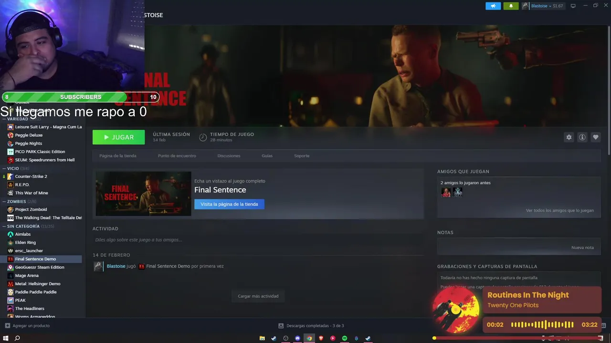This screenshot has width=611, height=343.
Task: Open Final Sentence promo thumbnail
Action: click(x=143, y=193)
